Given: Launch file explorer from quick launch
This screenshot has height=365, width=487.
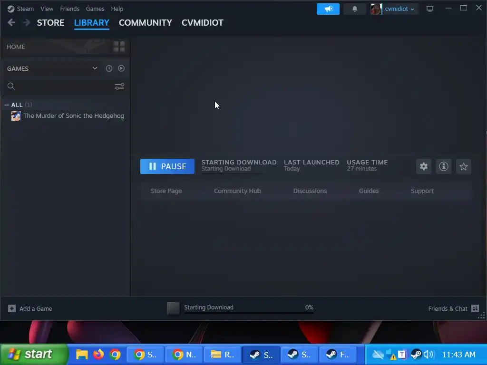Looking at the screenshot, I should [x=82, y=355].
